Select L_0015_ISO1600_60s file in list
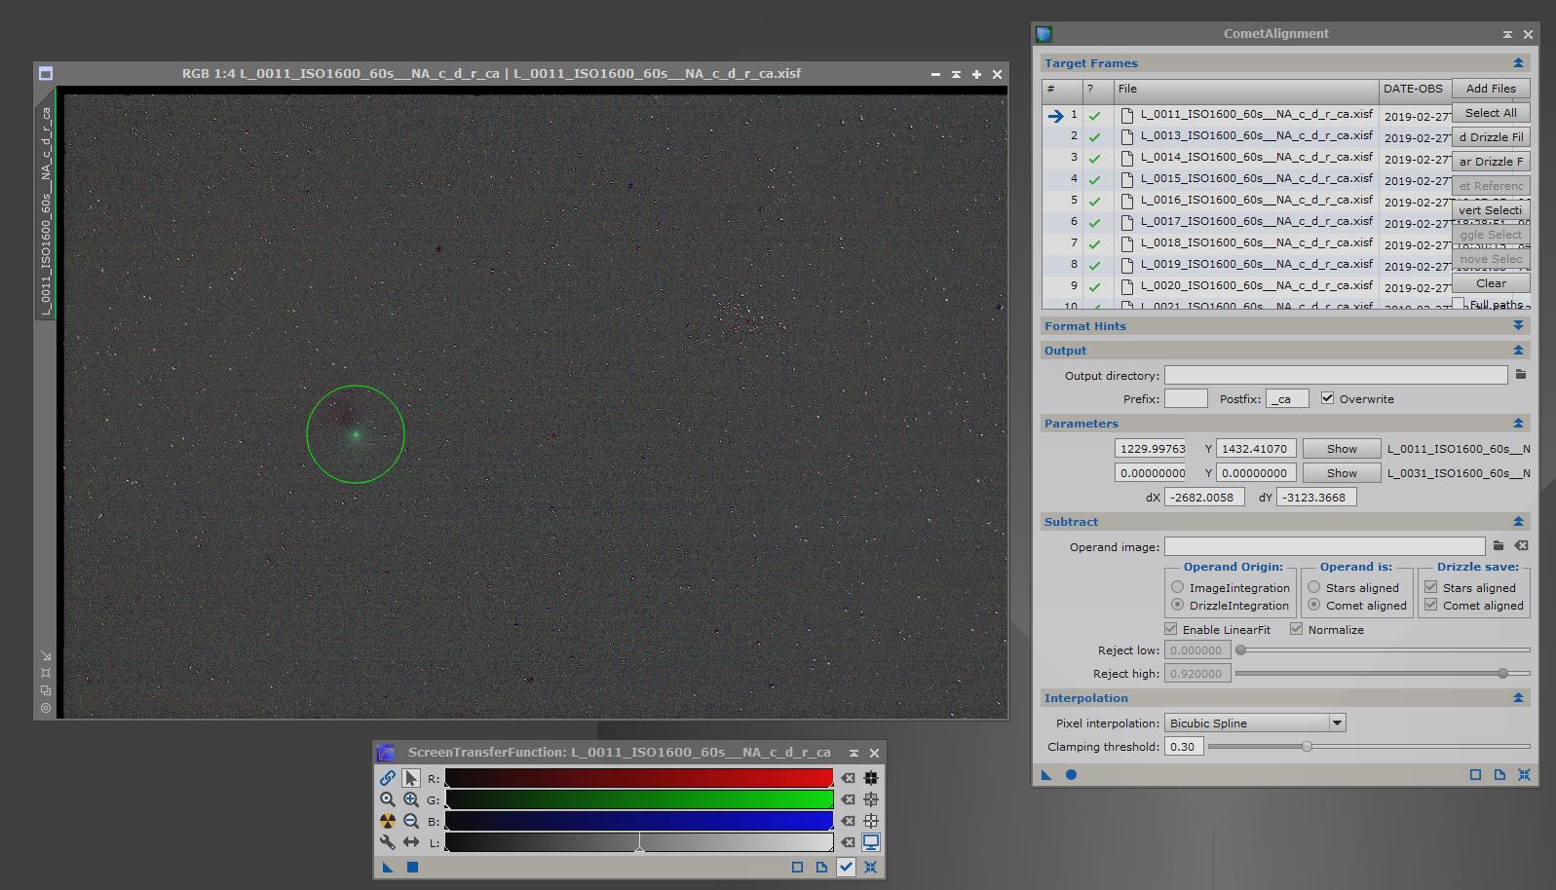The width and height of the screenshot is (1556, 890). click(1256, 179)
